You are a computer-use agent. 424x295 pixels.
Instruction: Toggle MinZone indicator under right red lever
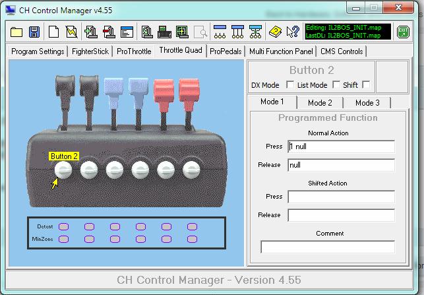click(192, 239)
